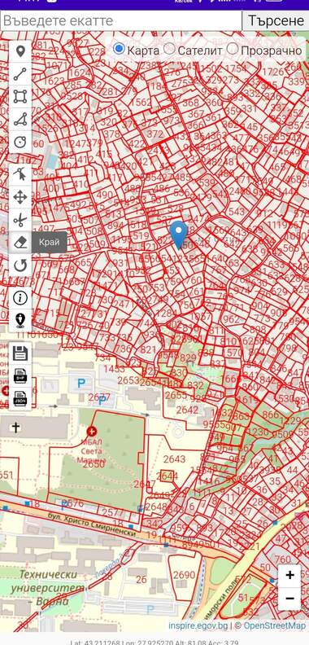Tap parcel number 1624
The height and width of the screenshot is (645, 309).
coord(80,73)
